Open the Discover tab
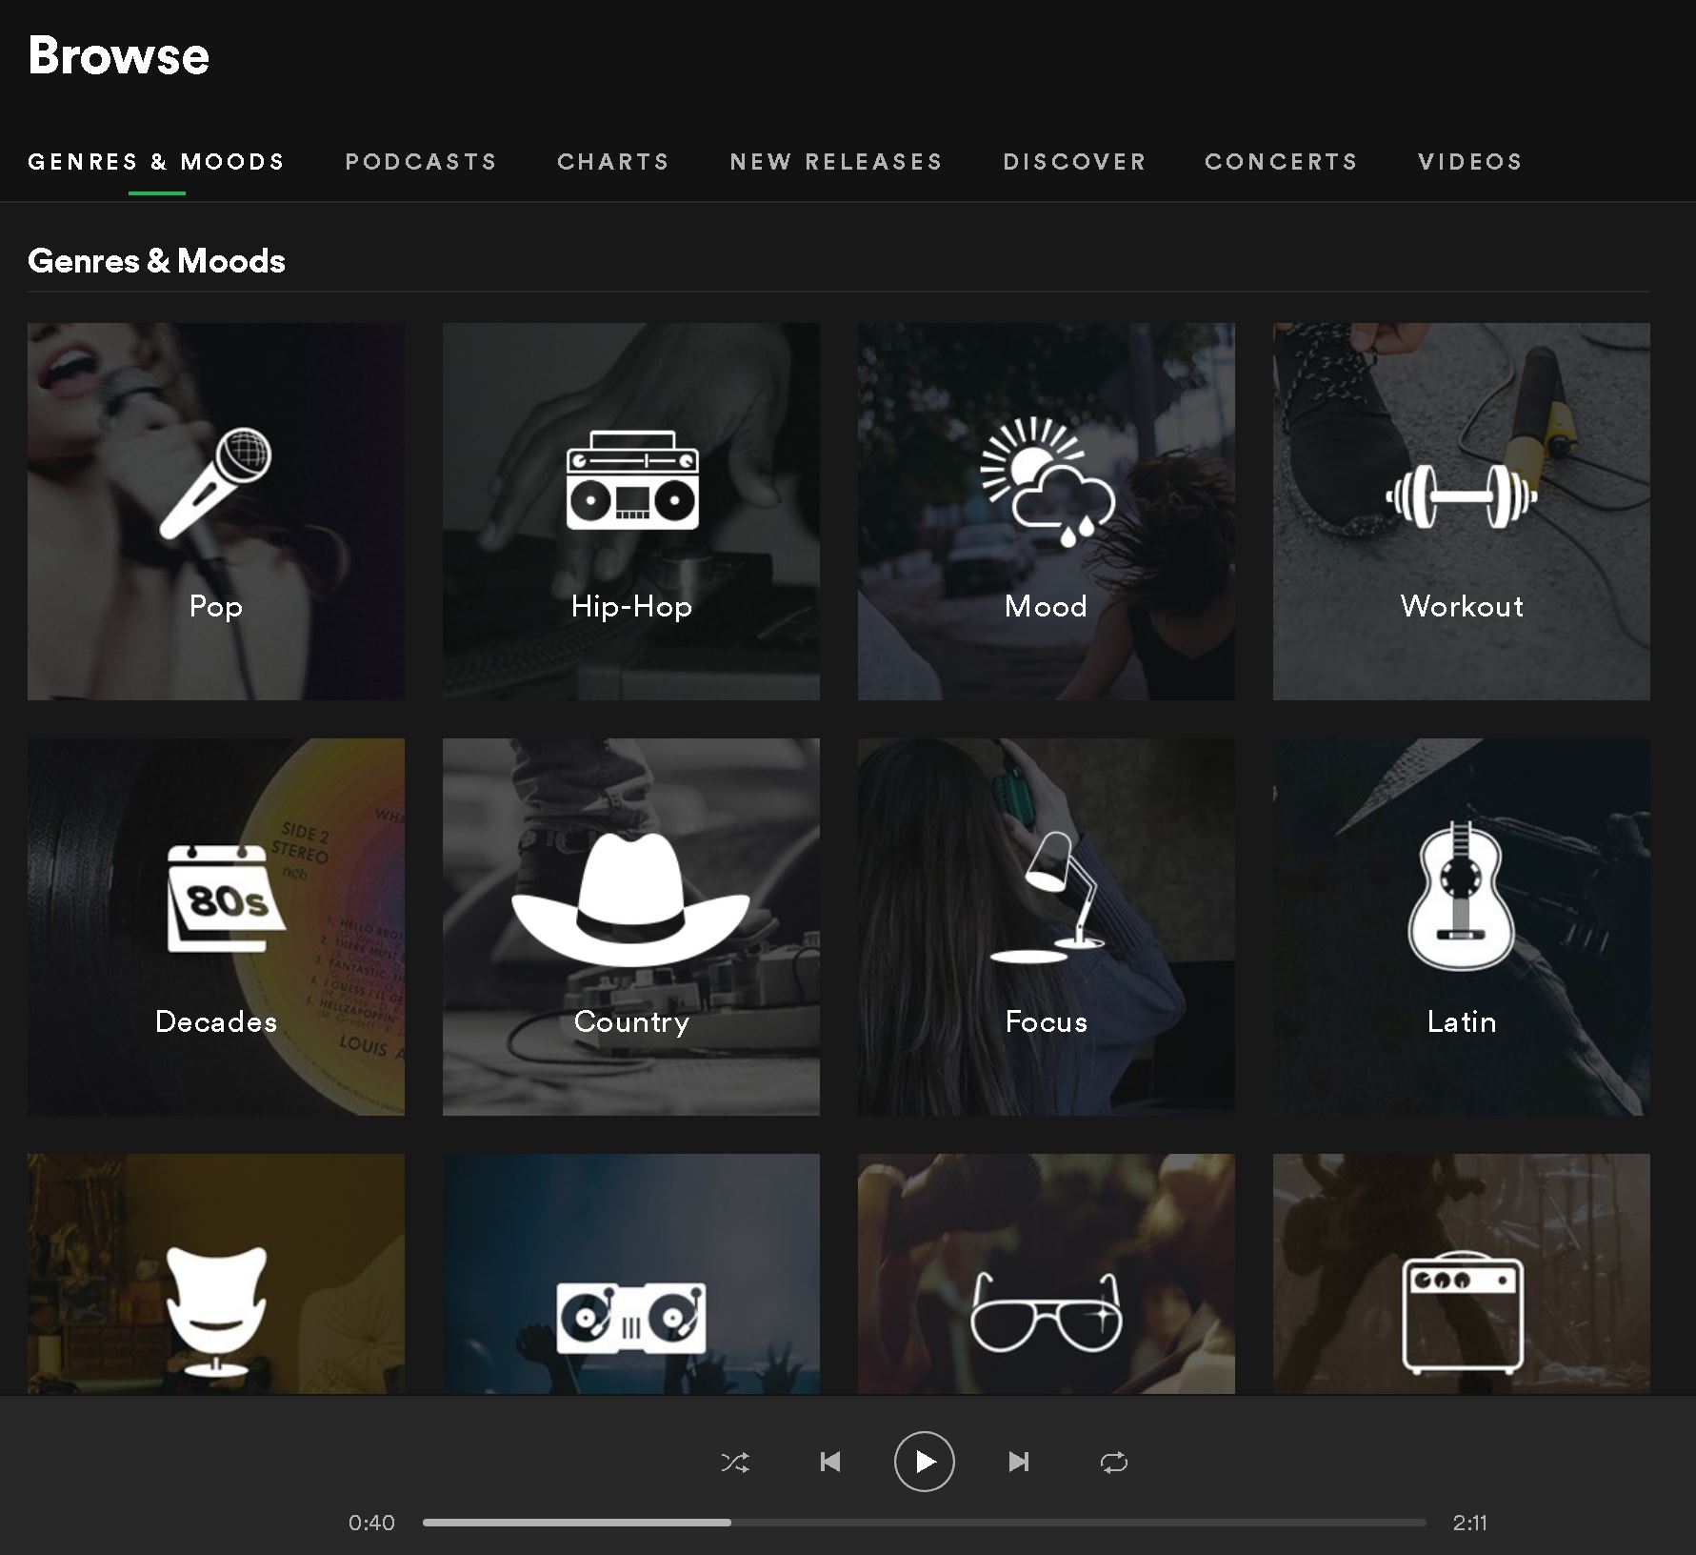The width and height of the screenshot is (1696, 1555). coord(1074,162)
